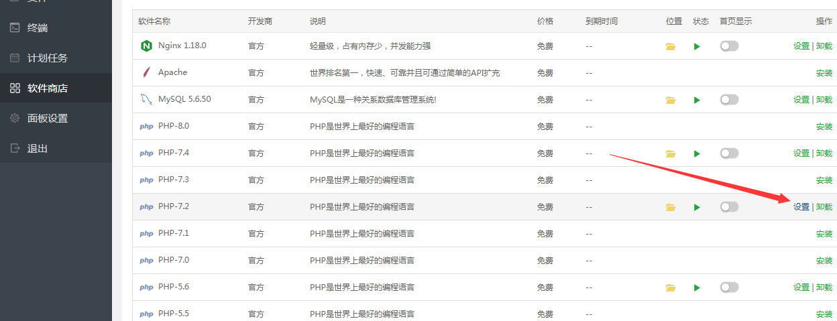Click 安装 for PHP-8.0
The width and height of the screenshot is (837, 321).
click(824, 127)
